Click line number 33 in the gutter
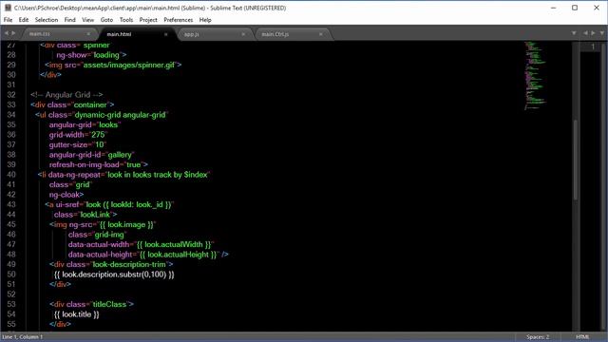This screenshot has width=608, height=342. (x=11, y=104)
